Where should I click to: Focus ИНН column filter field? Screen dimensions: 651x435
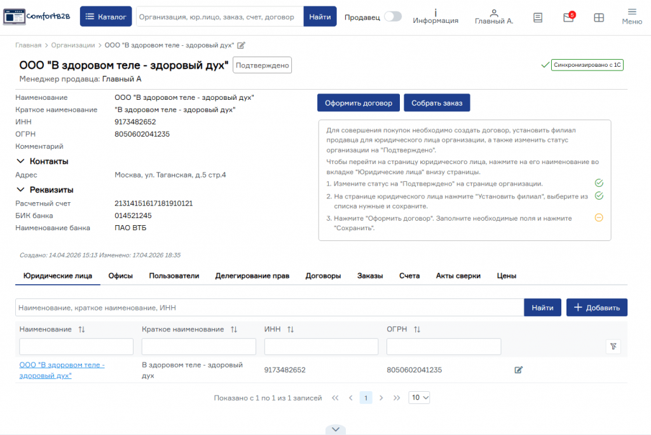pyautogui.click(x=321, y=347)
